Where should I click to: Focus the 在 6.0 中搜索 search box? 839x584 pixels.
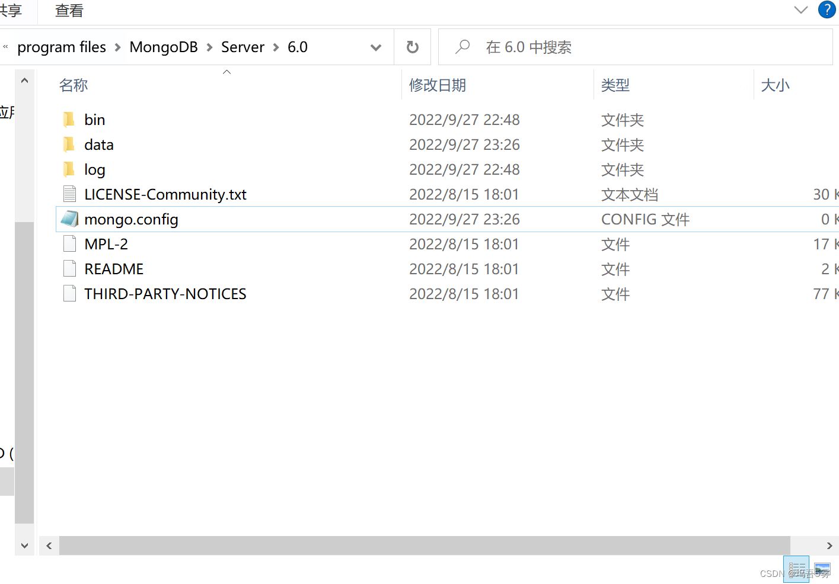click(x=635, y=47)
